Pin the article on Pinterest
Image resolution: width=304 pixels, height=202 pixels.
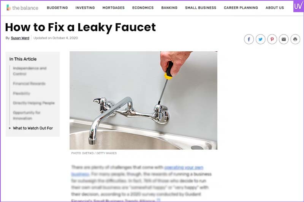click(x=272, y=39)
